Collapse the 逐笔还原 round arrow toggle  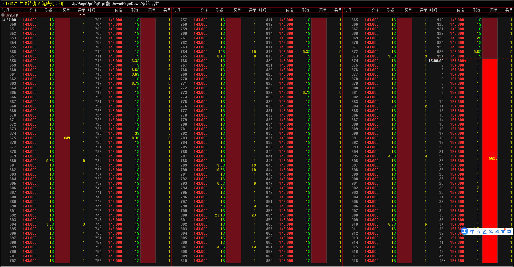point(3,15)
